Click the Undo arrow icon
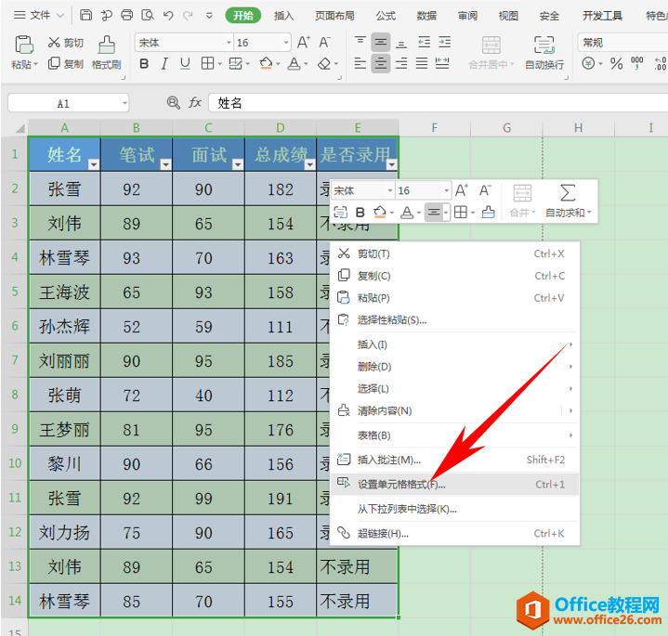The image size is (668, 636). (x=168, y=16)
